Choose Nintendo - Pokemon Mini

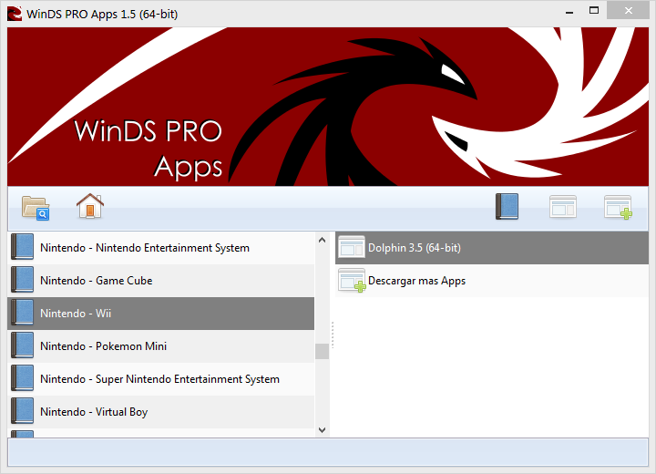pos(160,345)
